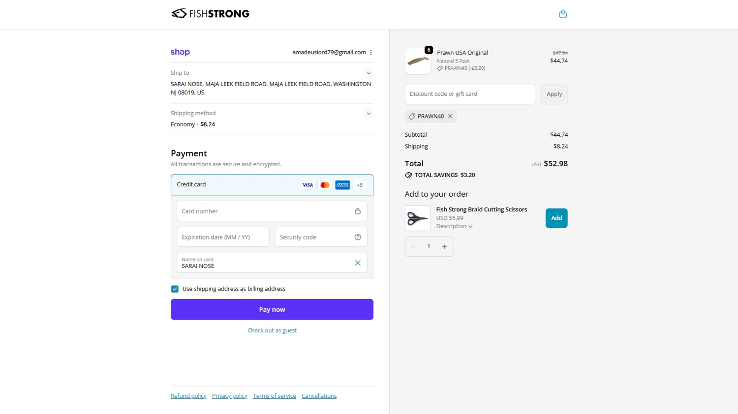Image resolution: width=738 pixels, height=414 pixels.
Task: Open account options kebab menu beside email
Action: click(x=371, y=53)
